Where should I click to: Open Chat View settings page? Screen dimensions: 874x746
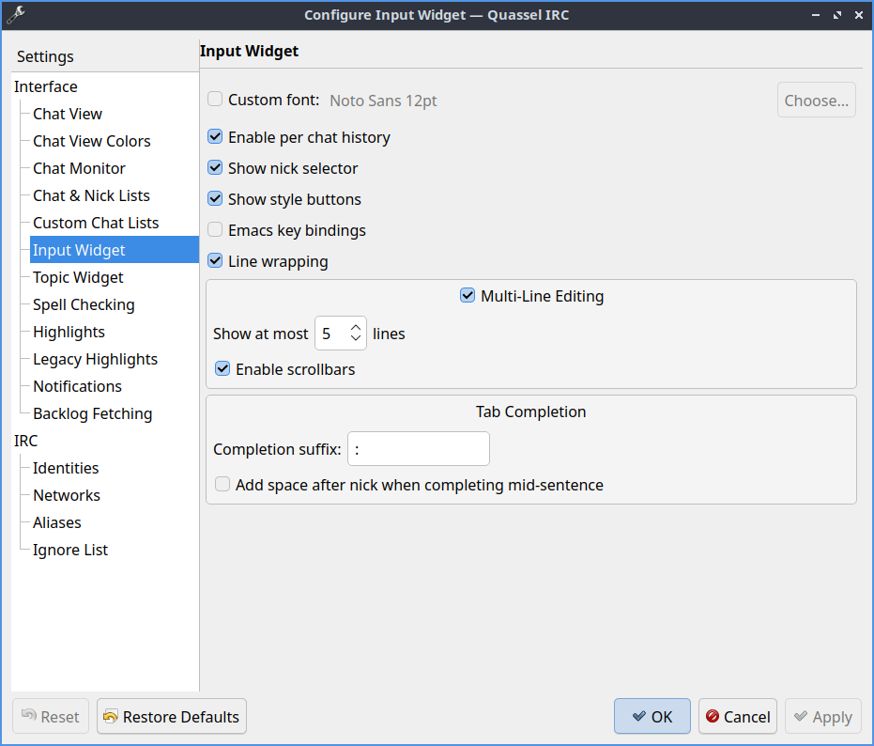tap(68, 114)
